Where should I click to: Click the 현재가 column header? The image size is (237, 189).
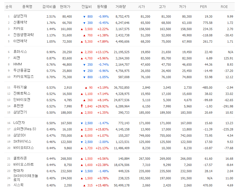[x=65, y=7]
